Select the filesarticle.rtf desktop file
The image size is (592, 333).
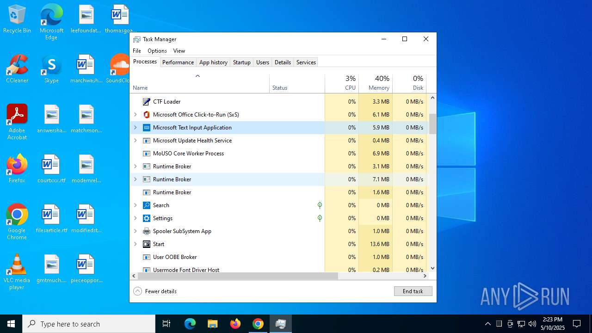pos(51,219)
